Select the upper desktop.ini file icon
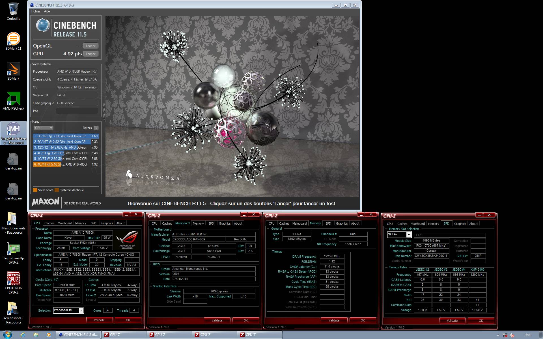Screen dimensions: 543x339 13,161
